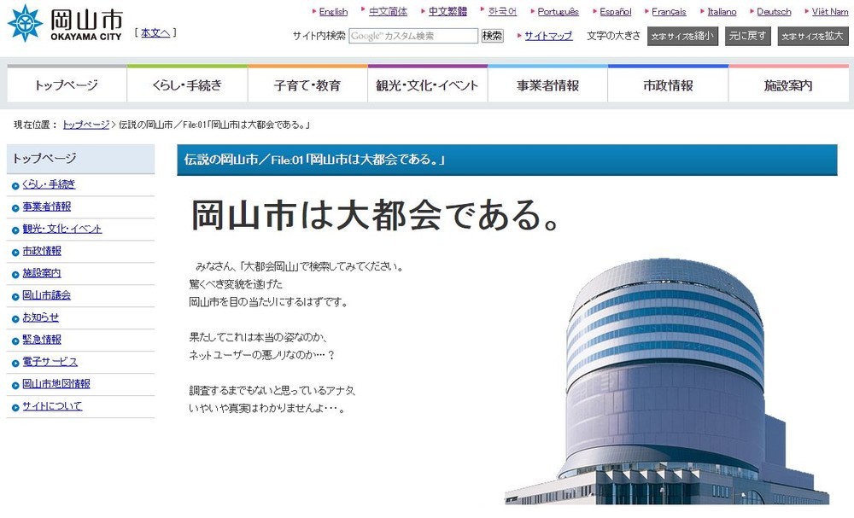Select 市政情報 in the navigation bar
Viewport: 854px width, 518px height.
tap(667, 84)
